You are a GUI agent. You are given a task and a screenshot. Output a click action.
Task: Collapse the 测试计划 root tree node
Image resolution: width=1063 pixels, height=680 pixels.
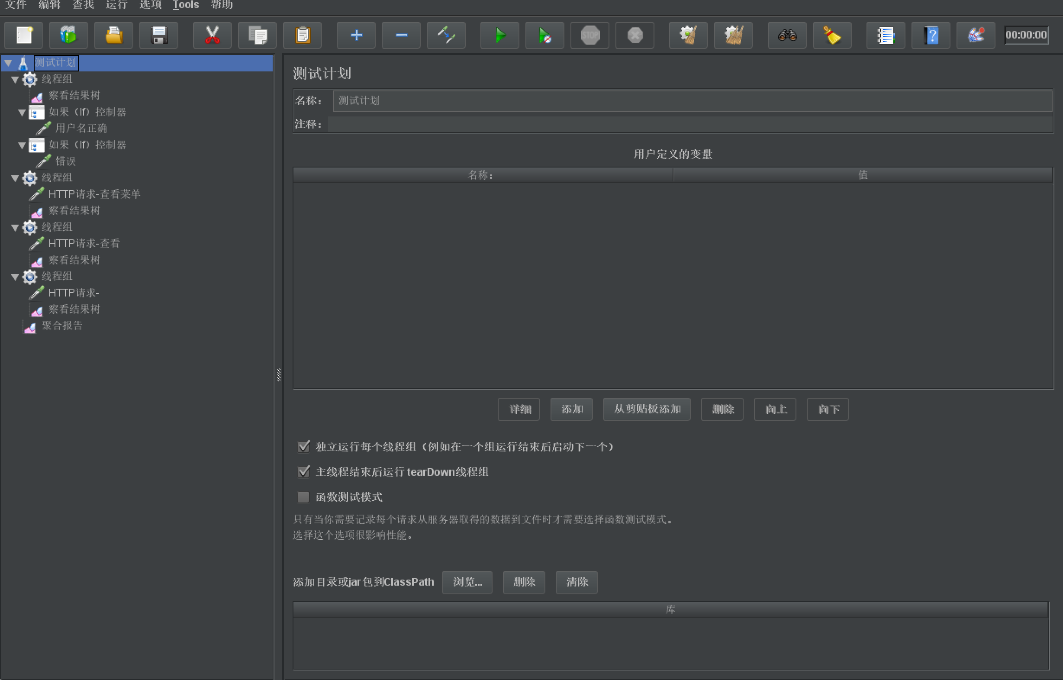point(8,63)
